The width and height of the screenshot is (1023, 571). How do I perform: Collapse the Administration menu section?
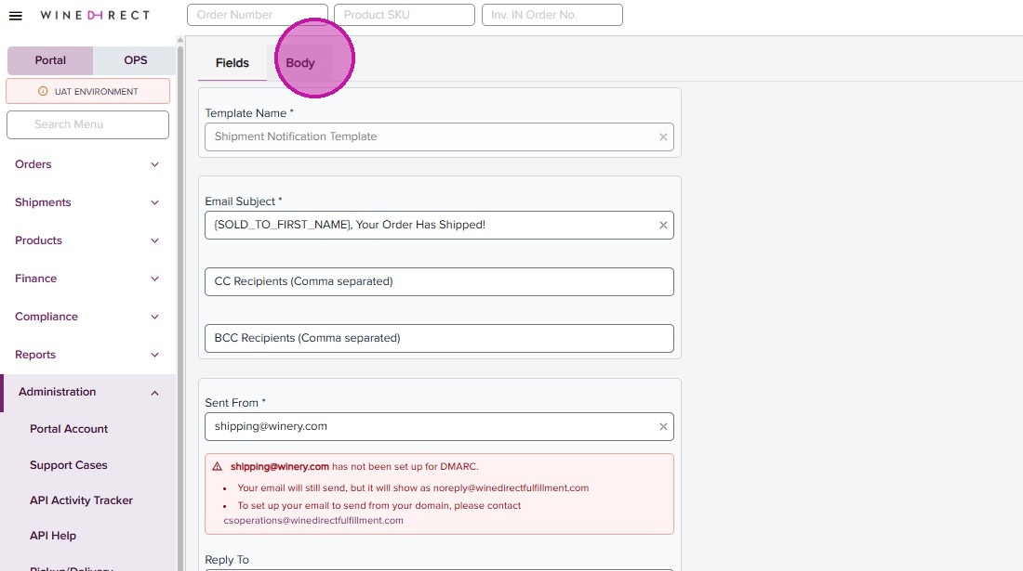tap(87, 392)
